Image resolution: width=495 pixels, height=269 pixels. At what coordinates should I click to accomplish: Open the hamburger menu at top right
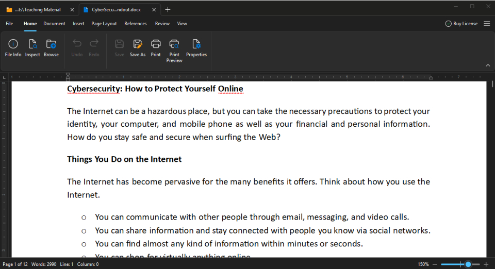point(487,24)
